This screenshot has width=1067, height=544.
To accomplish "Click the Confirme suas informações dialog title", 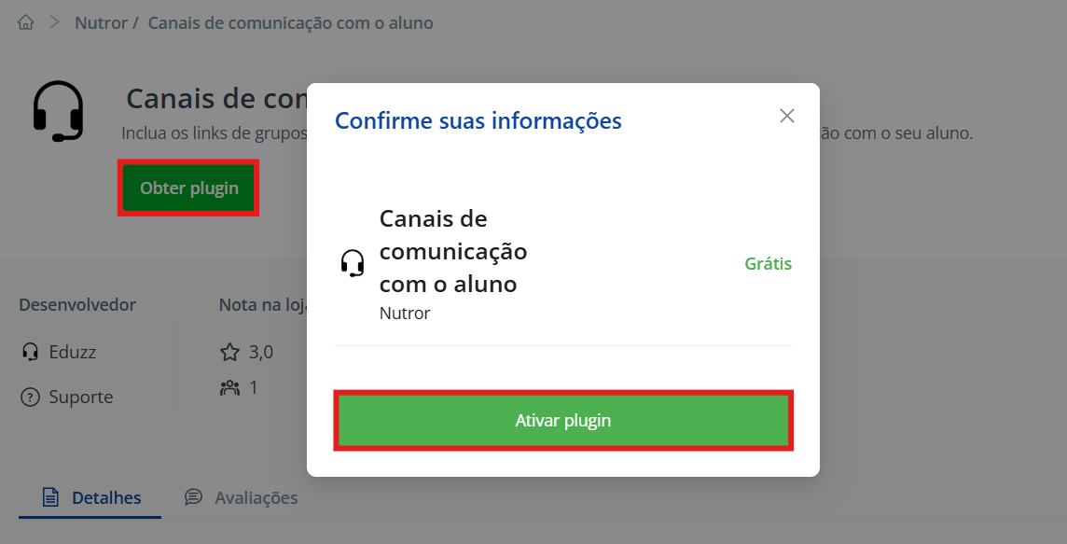I will click(478, 120).
